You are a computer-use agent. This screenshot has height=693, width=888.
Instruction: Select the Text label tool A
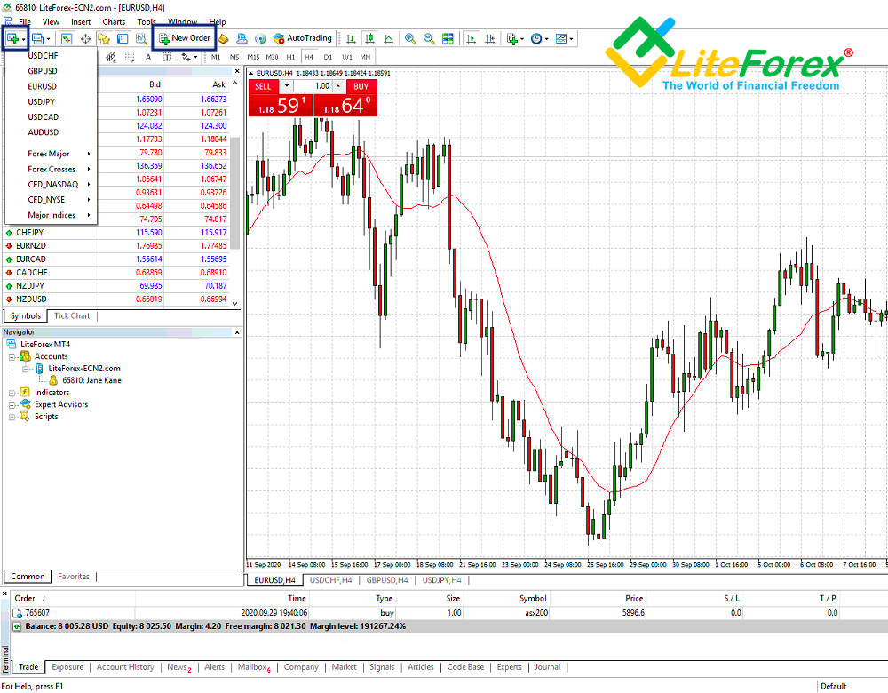(x=148, y=57)
